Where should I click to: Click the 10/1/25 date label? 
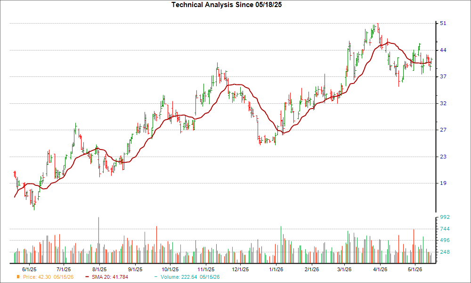point(170,269)
